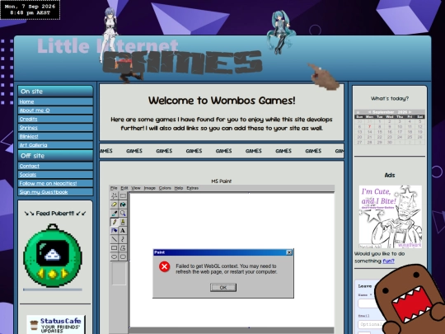
Task: Choose the straight Line tool
Action: (x=114, y=239)
